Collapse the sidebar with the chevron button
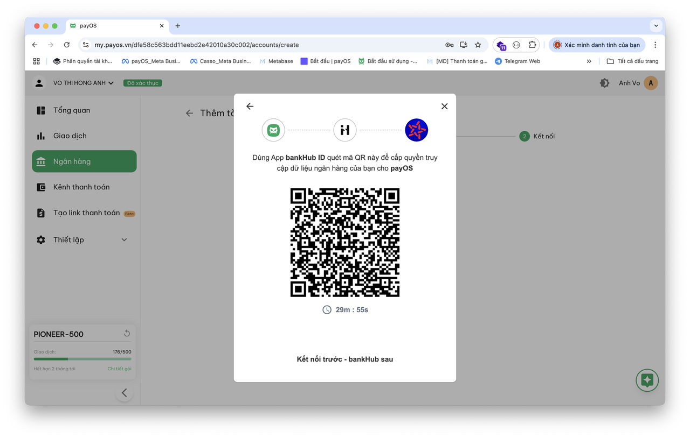 pos(125,393)
